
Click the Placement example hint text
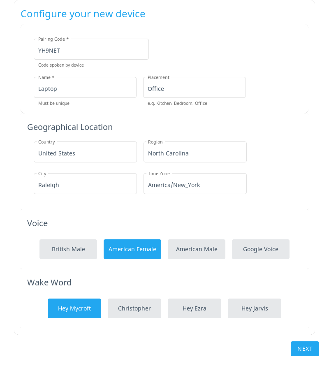point(177,103)
